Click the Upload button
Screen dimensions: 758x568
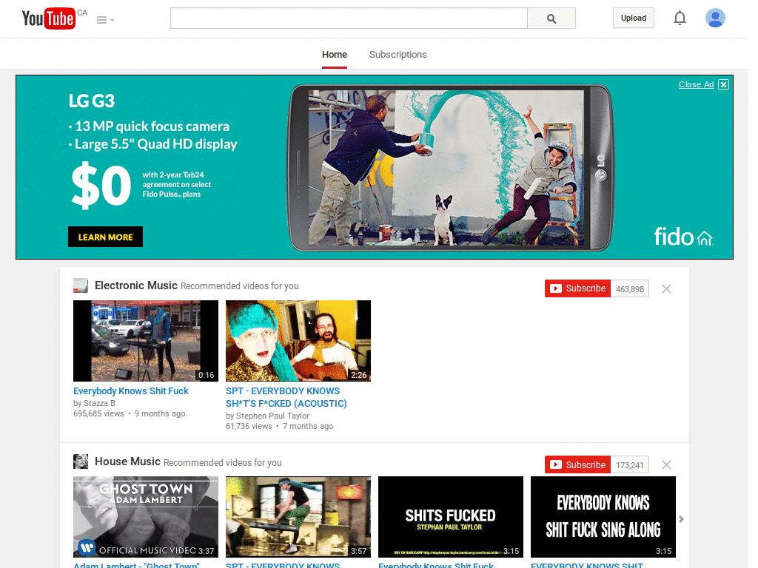pyautogui.click(x=634, y=18)
